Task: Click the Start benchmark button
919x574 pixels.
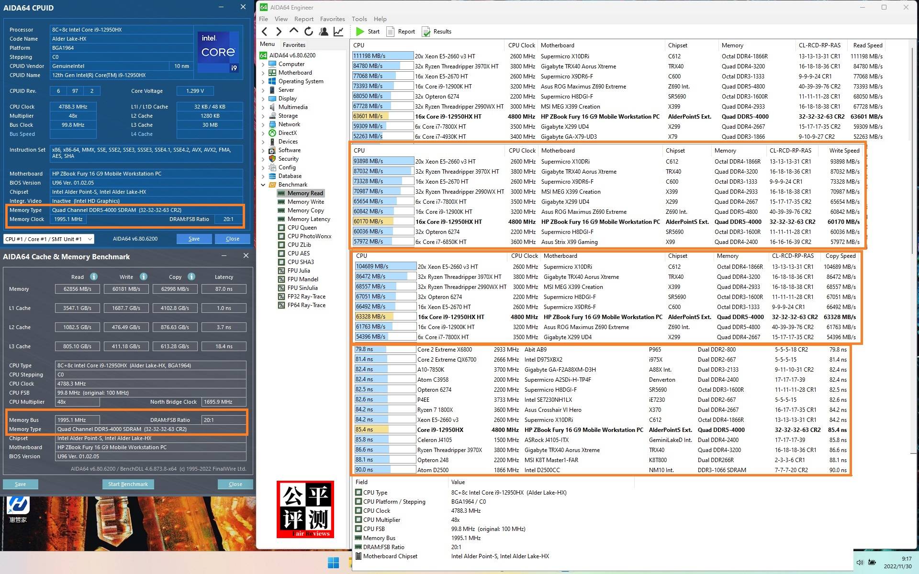Action: (x=368, y=32)
